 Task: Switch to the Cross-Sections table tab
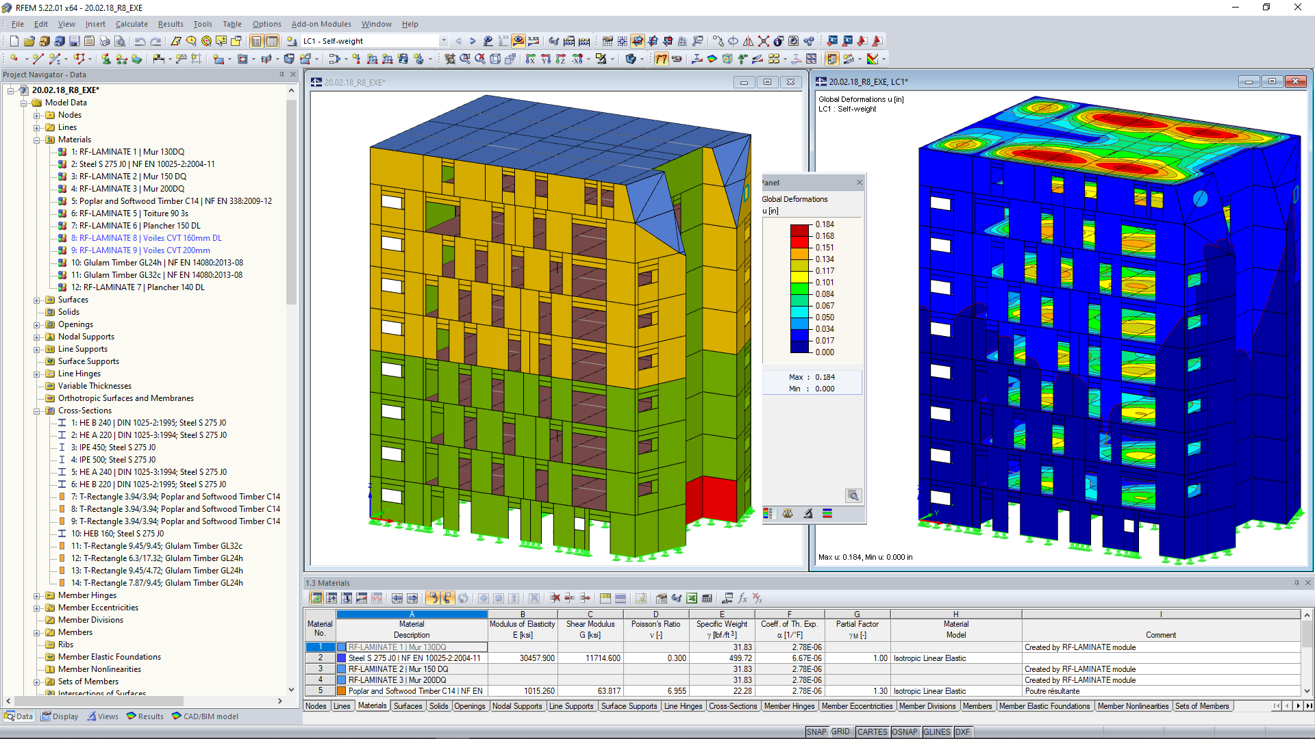coord(733,705)
